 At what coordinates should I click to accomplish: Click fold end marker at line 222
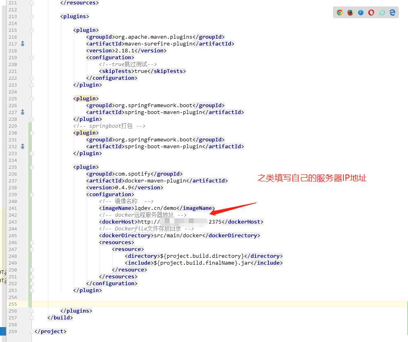(x=31, y=78)
